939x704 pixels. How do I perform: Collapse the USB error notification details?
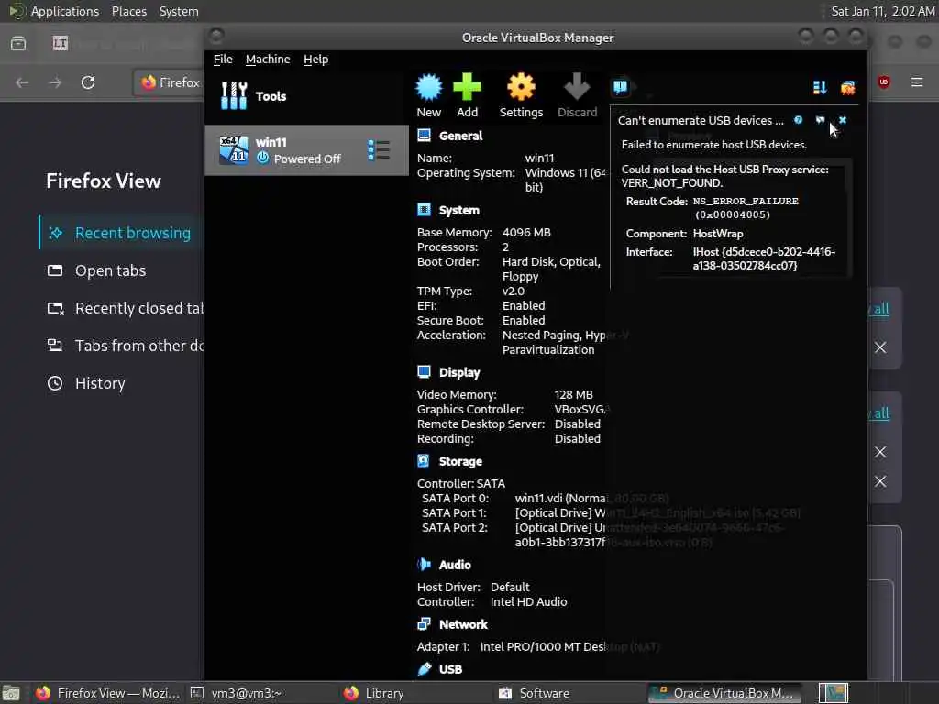(820, 120)
